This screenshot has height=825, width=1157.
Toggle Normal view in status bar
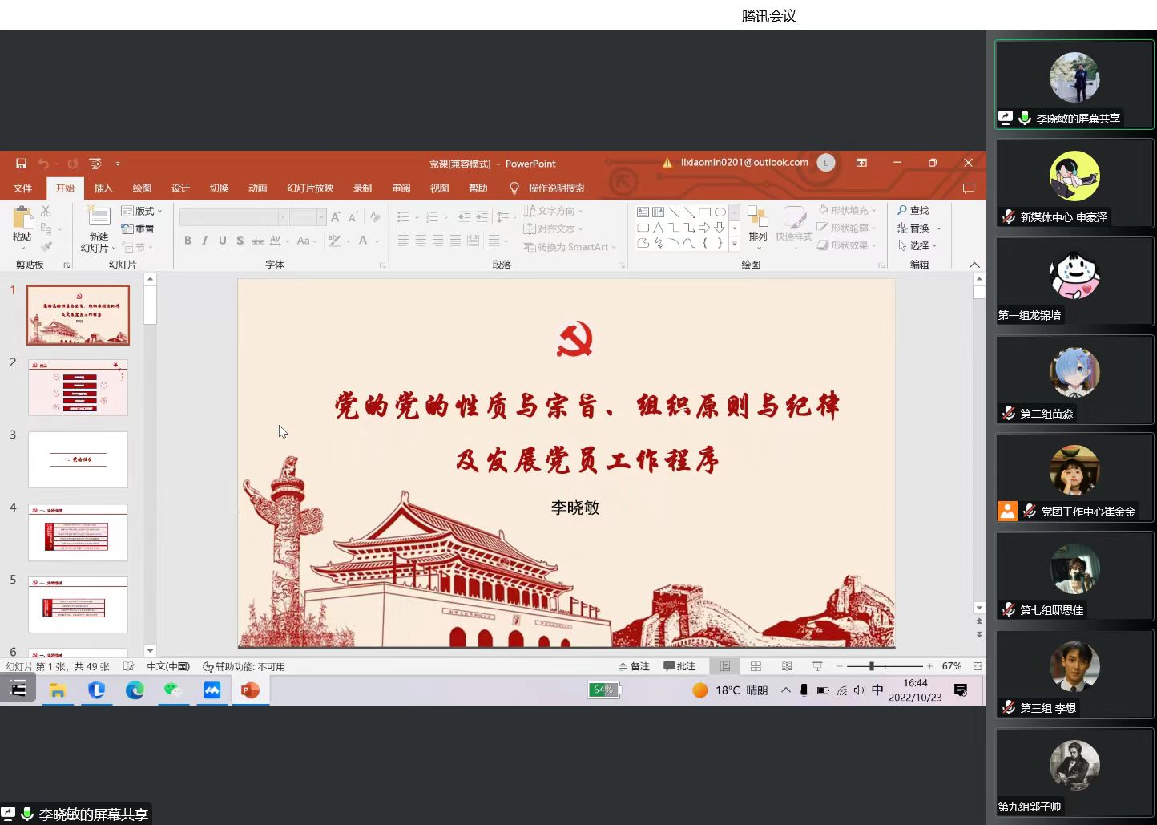pos(725,666)
